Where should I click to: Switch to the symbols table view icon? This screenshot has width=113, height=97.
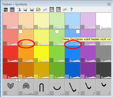12,10
